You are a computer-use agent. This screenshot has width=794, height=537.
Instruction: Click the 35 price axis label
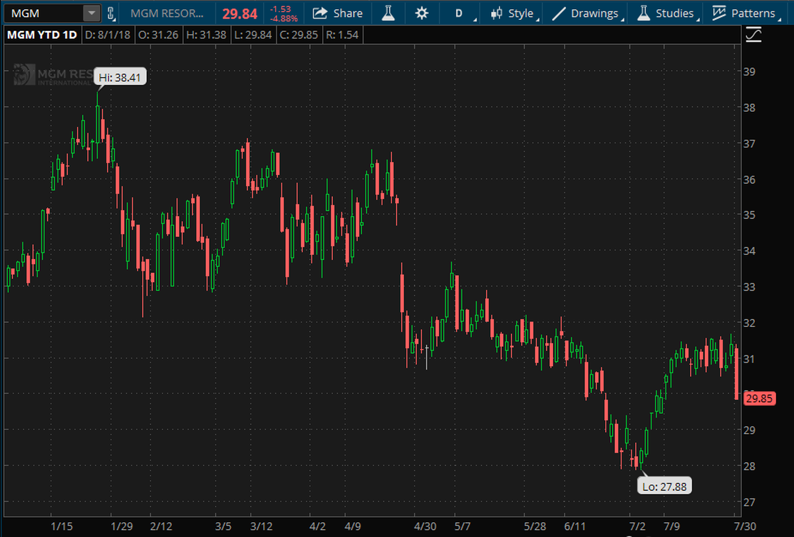(x=749, y=215)
